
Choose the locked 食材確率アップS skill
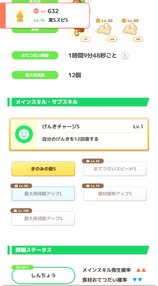click(115, 194)
